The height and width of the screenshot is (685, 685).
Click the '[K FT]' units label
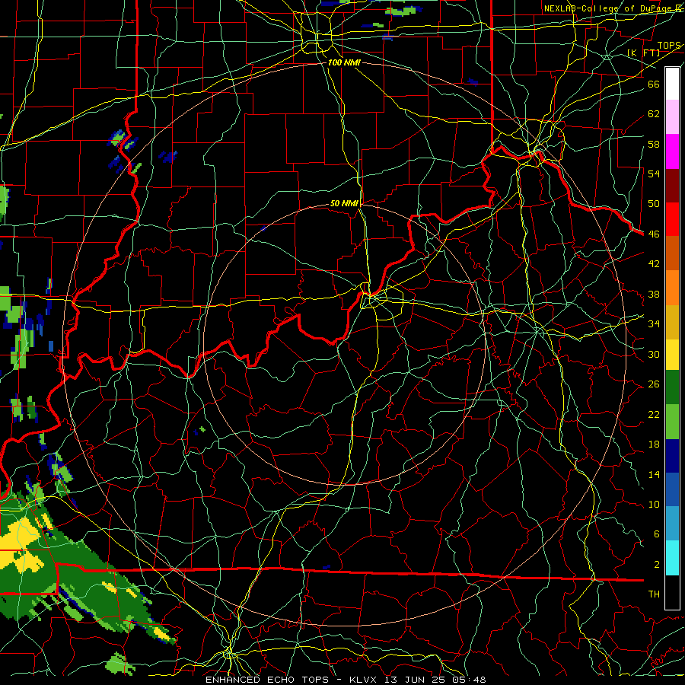point(643,53)
